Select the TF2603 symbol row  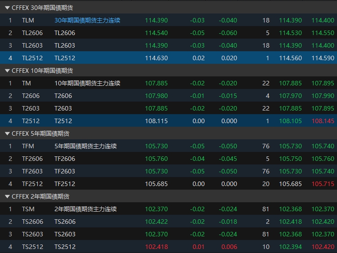(168, 171)
